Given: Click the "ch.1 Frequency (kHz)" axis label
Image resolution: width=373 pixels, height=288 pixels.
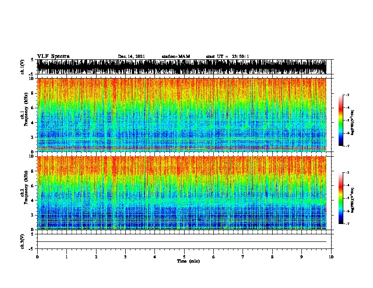Looking at the screenshot, I should (24, 110).
